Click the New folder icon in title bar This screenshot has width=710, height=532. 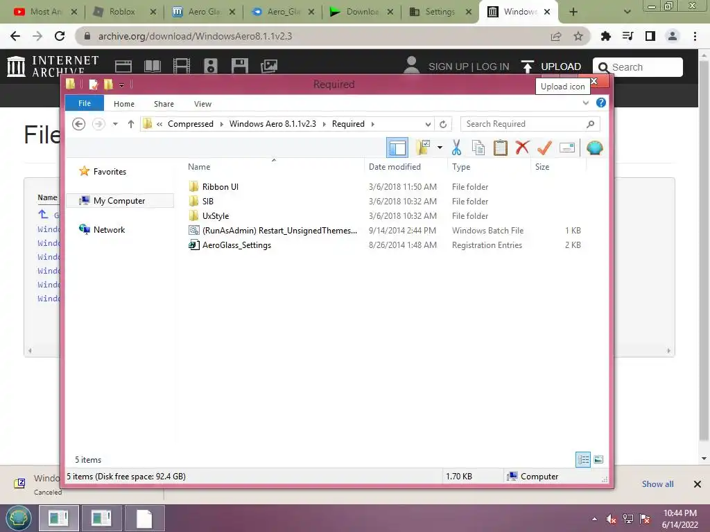coord(108,84)
